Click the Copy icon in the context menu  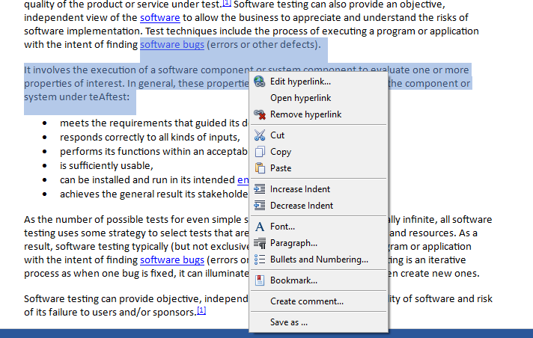(x=260, y=152)
